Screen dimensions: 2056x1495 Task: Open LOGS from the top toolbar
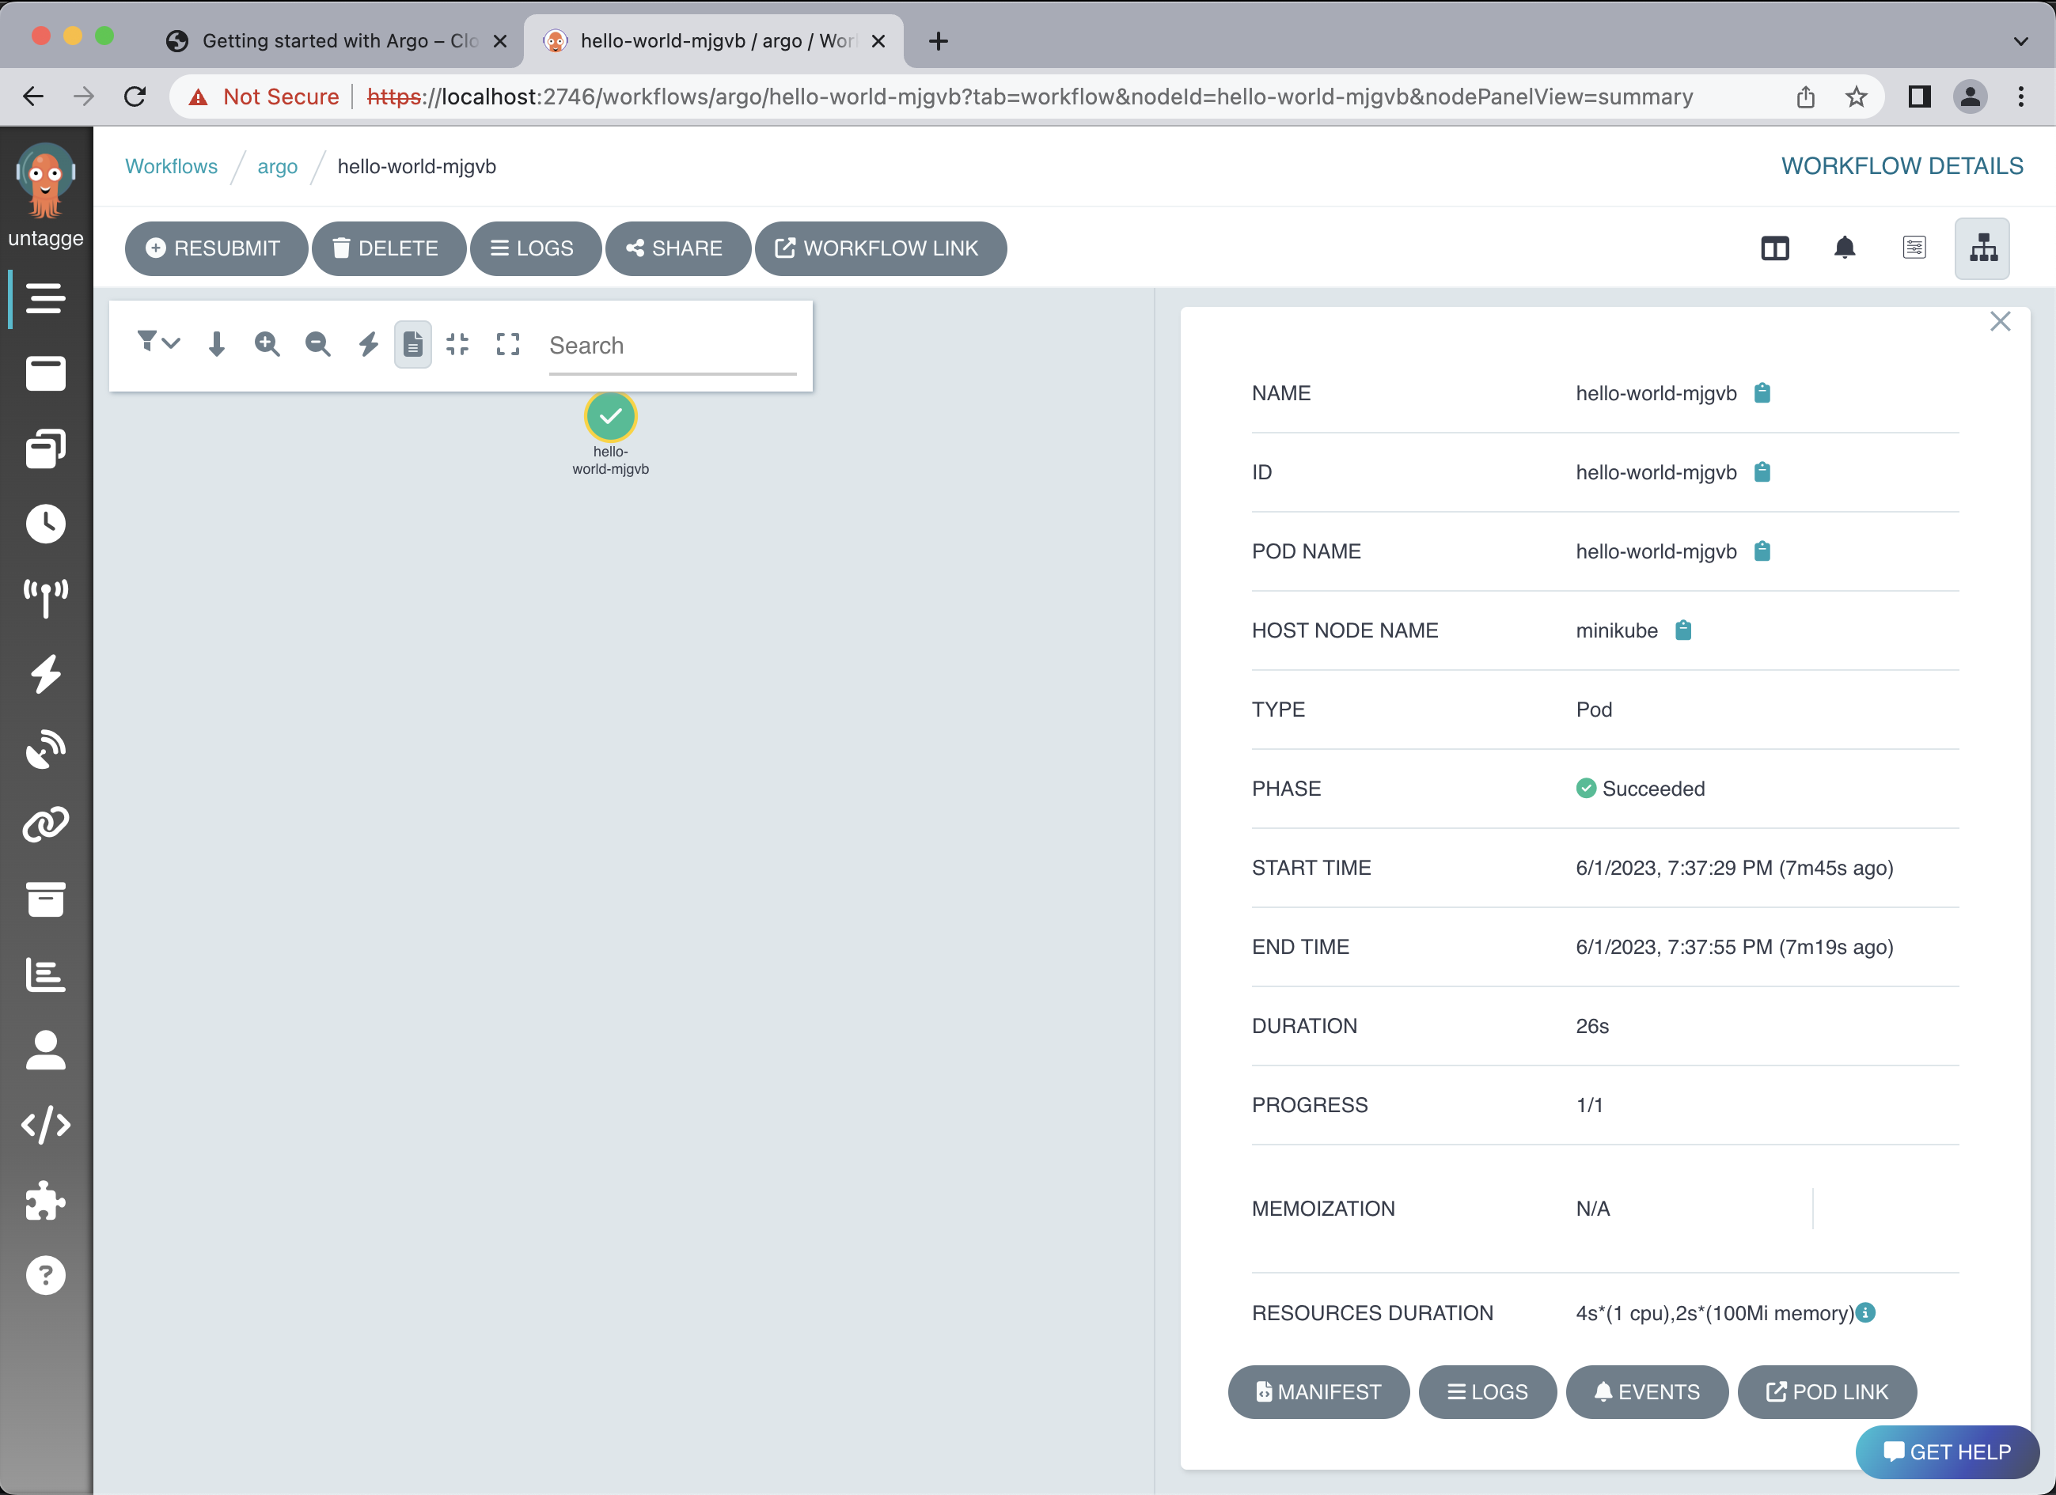535,248
